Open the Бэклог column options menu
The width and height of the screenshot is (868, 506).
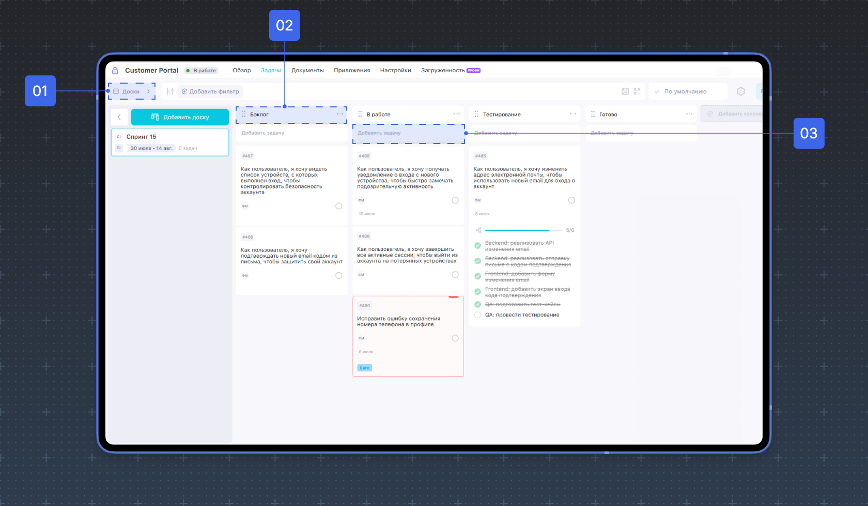pos(340,114)
